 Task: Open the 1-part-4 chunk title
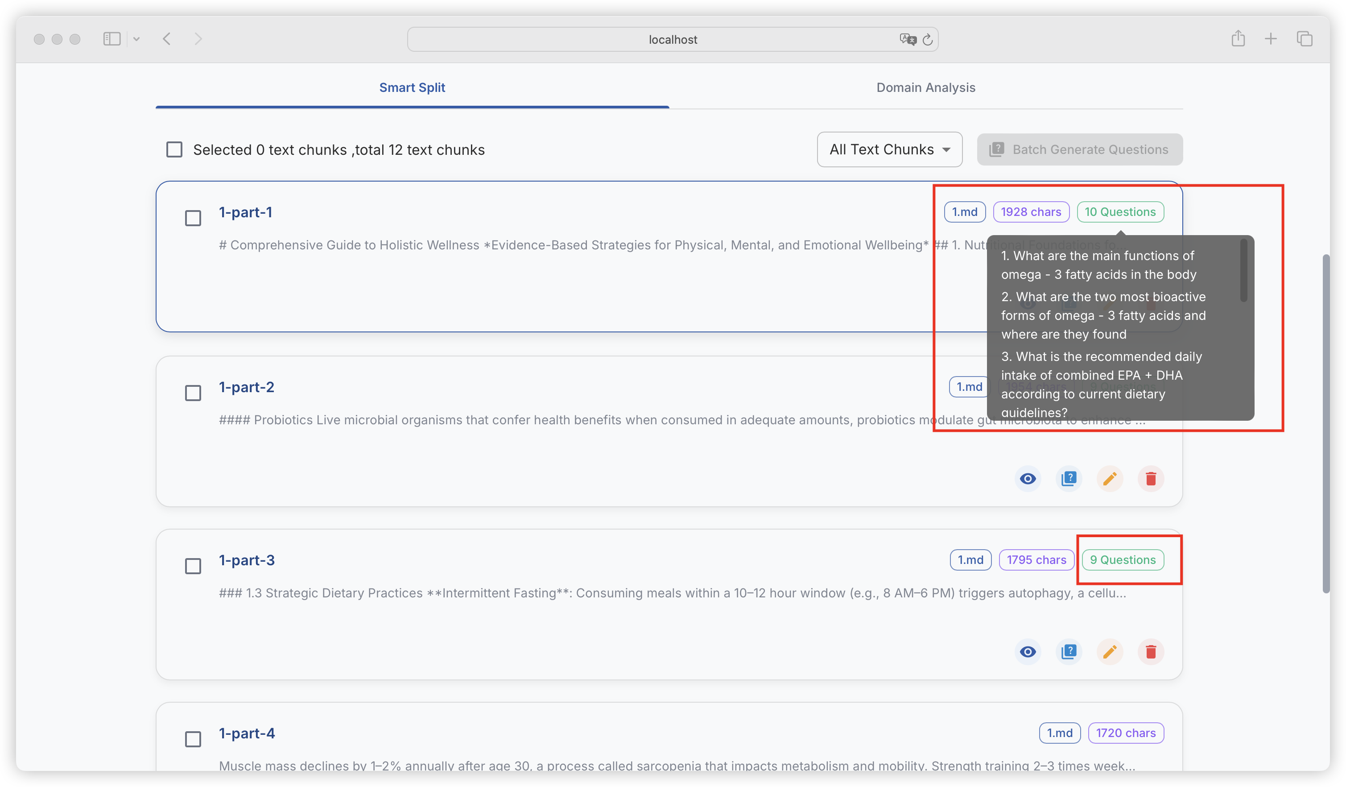[247, 733]
